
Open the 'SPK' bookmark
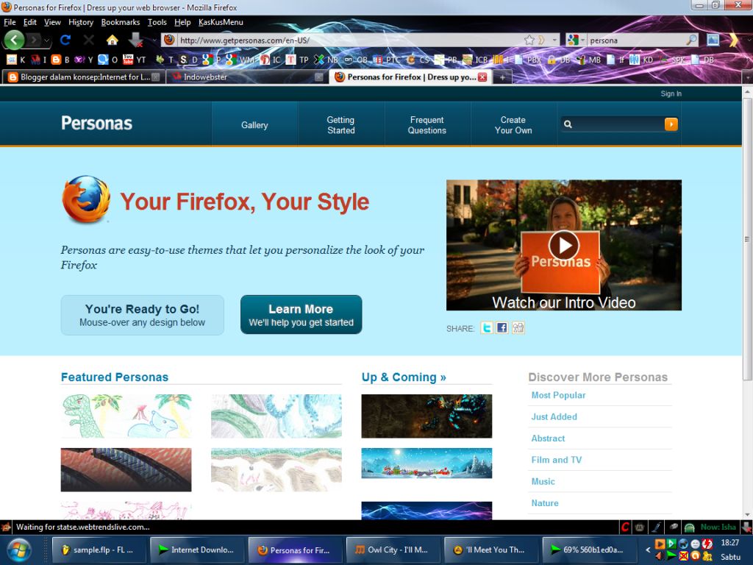[672, 60]
